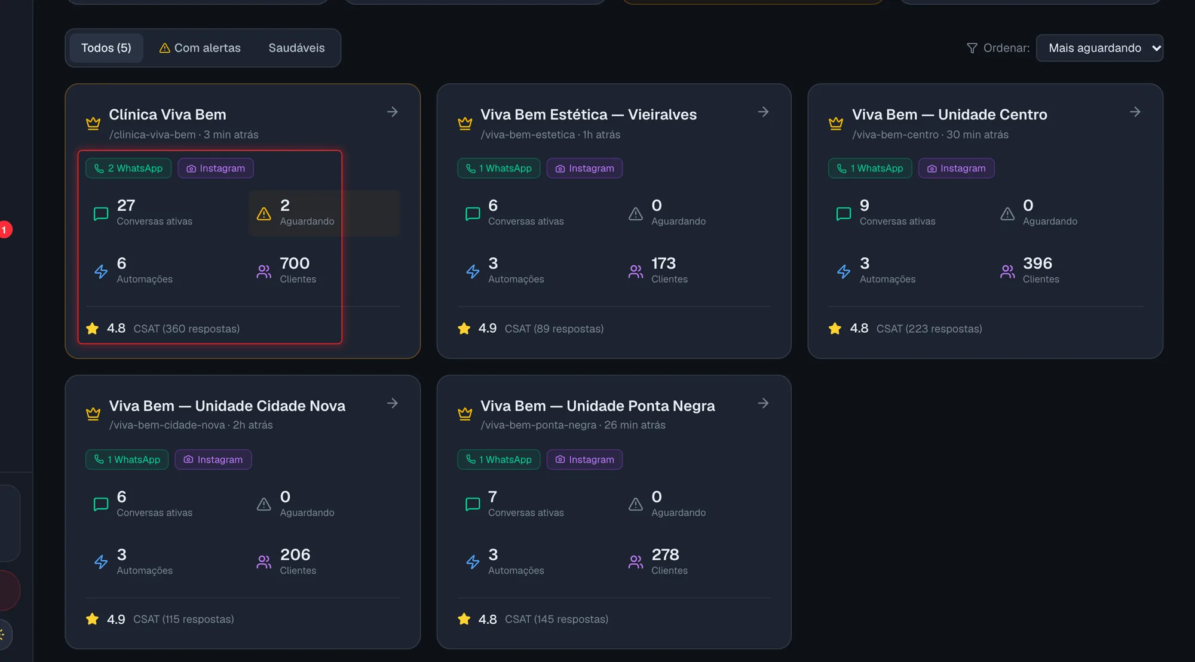This screenshot has height=662, width=1195.
Task: Click crown icon of Clínica Viva Bem
Action: [93, 123]
